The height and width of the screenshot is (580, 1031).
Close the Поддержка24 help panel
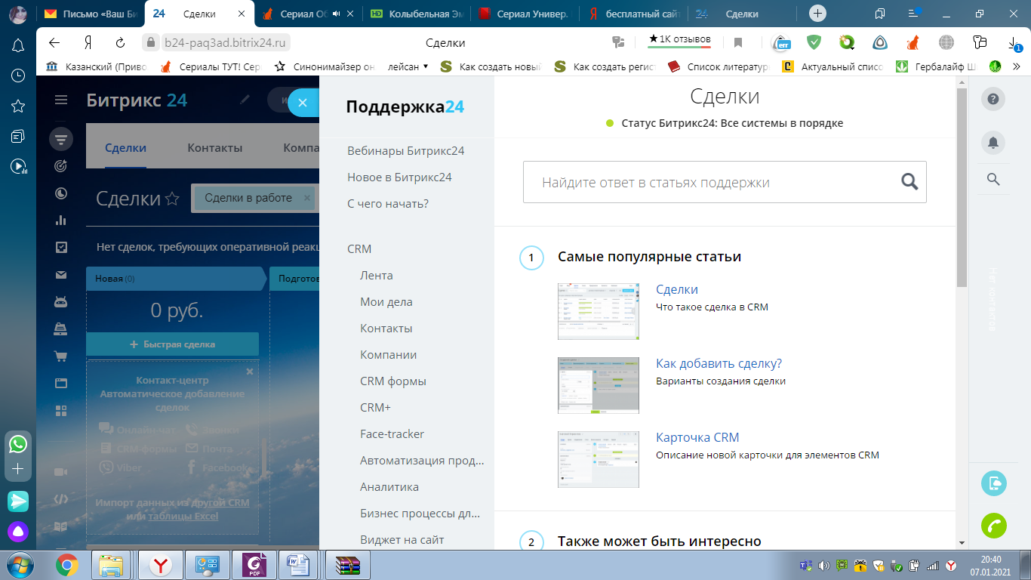[x=303, y=103]
